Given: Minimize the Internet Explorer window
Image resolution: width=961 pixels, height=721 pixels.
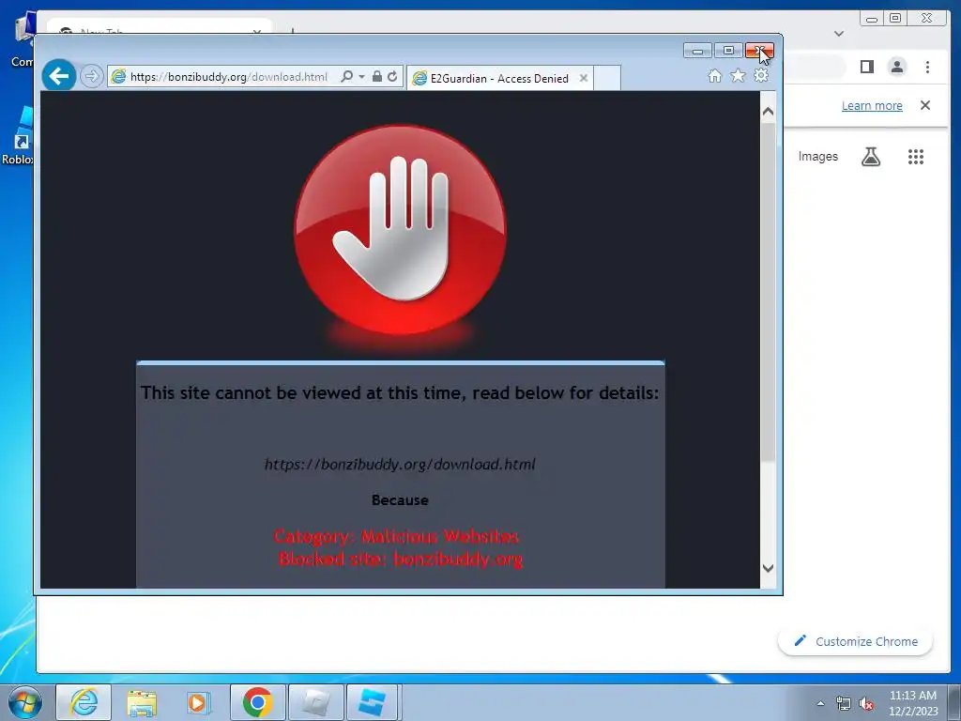Looking at the screenshot, I should (697, 51).
